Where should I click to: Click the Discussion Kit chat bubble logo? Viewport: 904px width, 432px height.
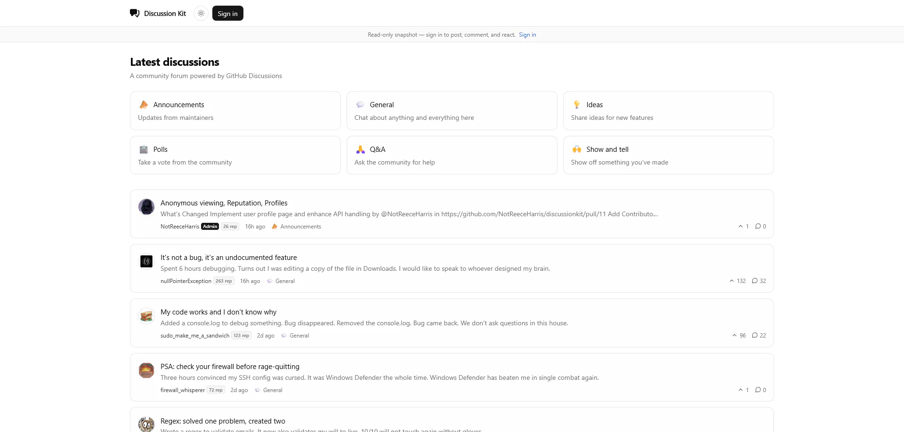tap(135, 13)
